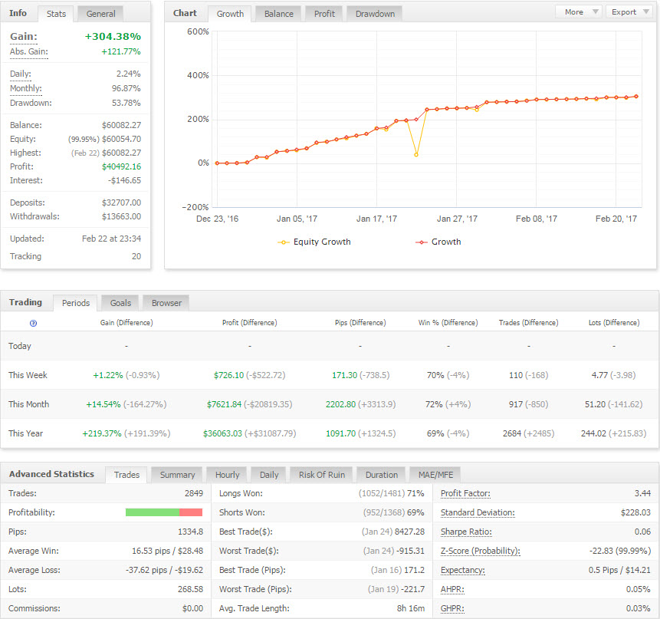Click the Drawdown label in Info
660x619 pixels.
pos(31,103)
